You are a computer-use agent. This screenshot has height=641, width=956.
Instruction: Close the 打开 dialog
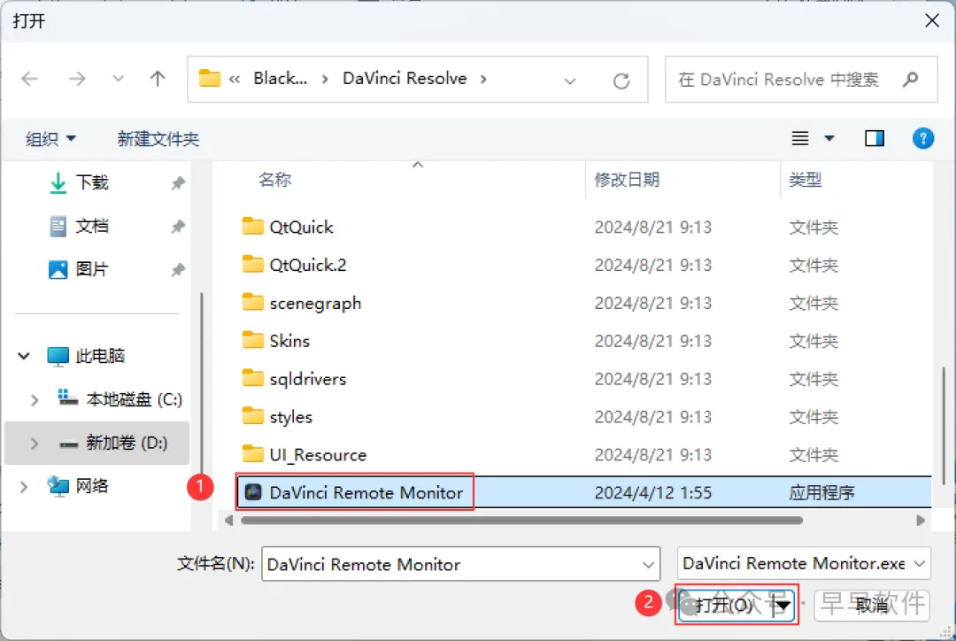click(931, 20)
